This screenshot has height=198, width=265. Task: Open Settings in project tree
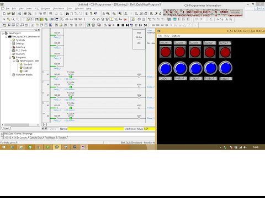pos(20,43)
